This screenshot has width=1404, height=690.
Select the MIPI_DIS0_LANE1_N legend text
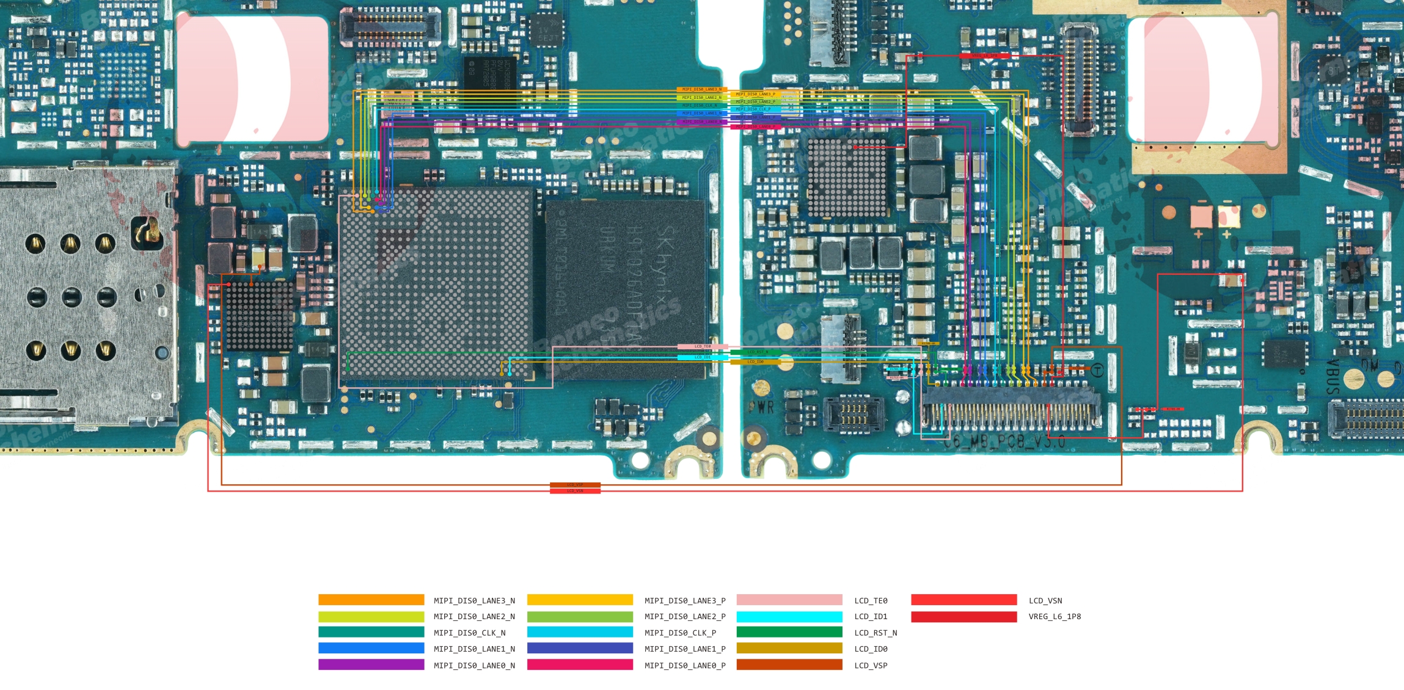[x=474, y=649]
